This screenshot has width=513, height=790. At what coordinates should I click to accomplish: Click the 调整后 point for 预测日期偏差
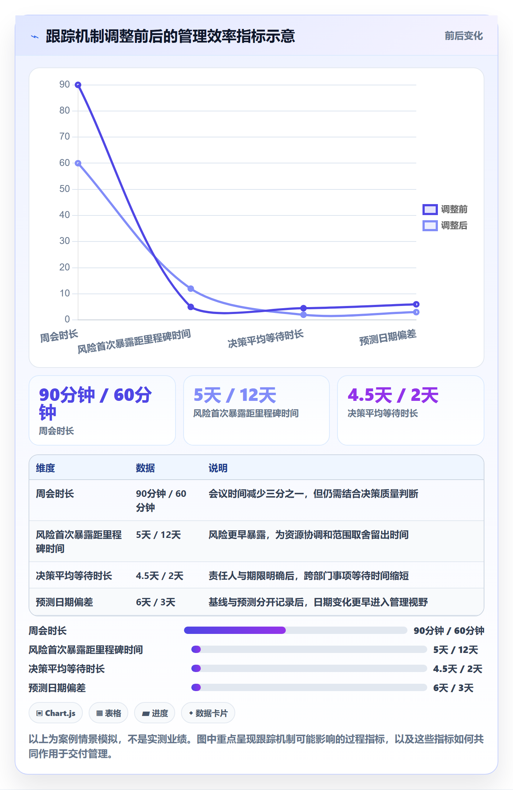(416, 312)
